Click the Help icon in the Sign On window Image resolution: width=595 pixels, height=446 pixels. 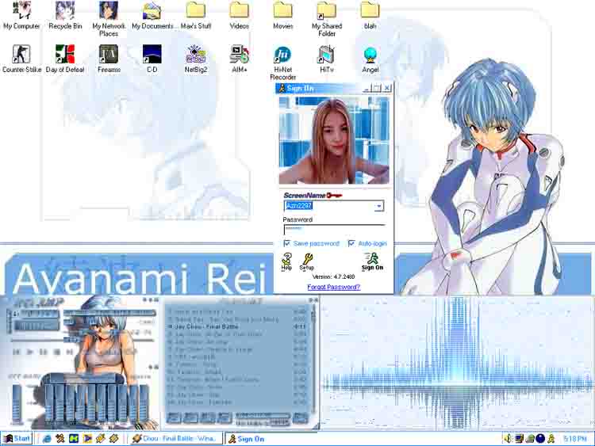click(286, 260)
